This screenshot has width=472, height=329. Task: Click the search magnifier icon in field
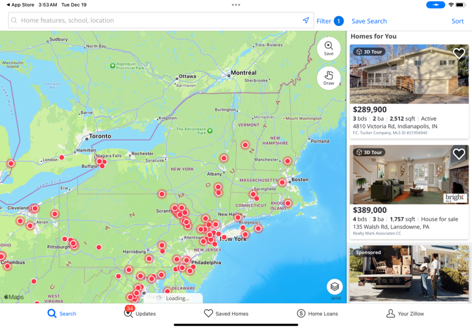(14, 20)
